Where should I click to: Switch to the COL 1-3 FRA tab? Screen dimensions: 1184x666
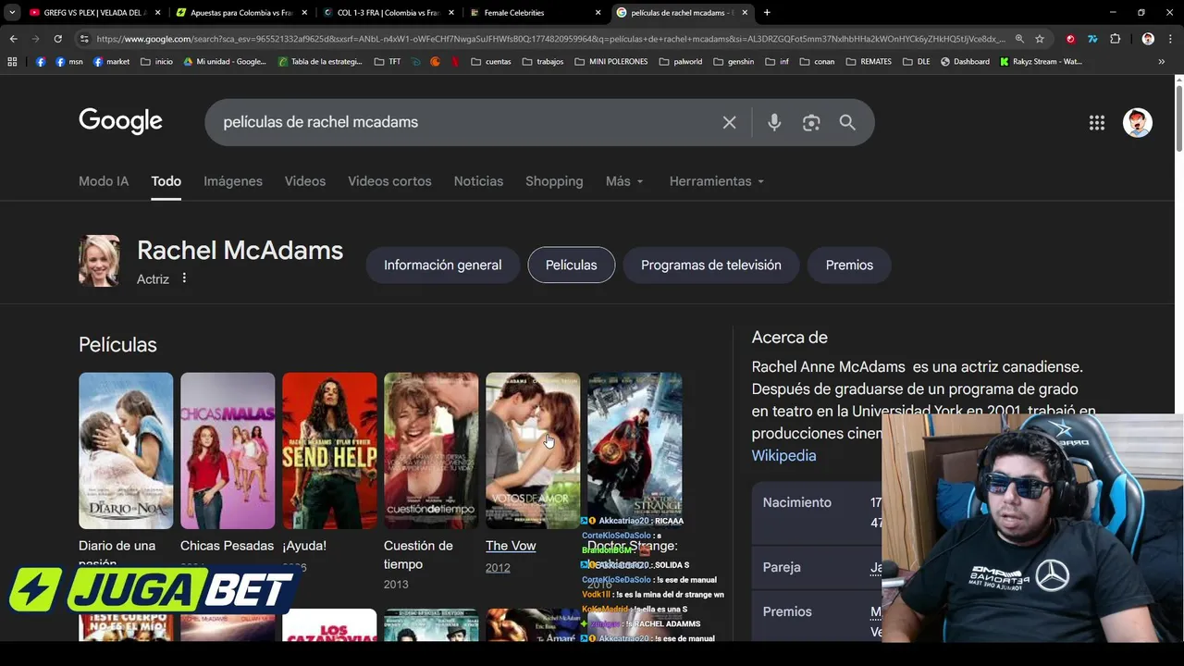click(387, 13)
